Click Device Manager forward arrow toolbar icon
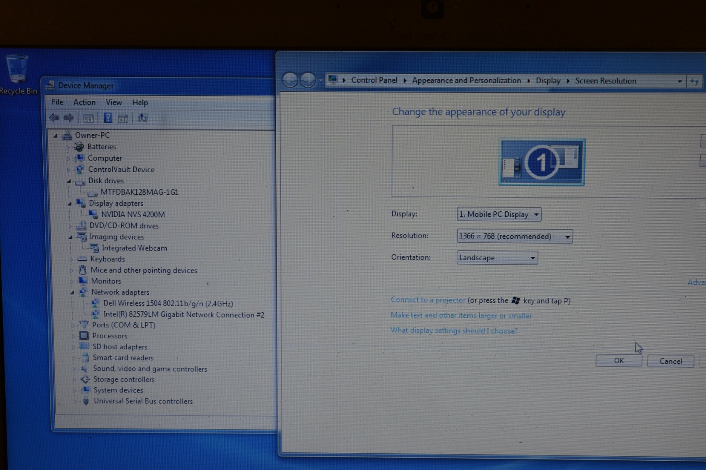 coord(69,118)
